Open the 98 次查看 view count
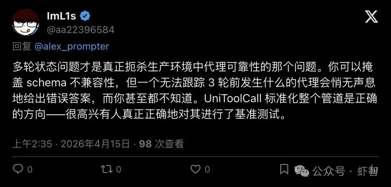 tap(161, 144)
